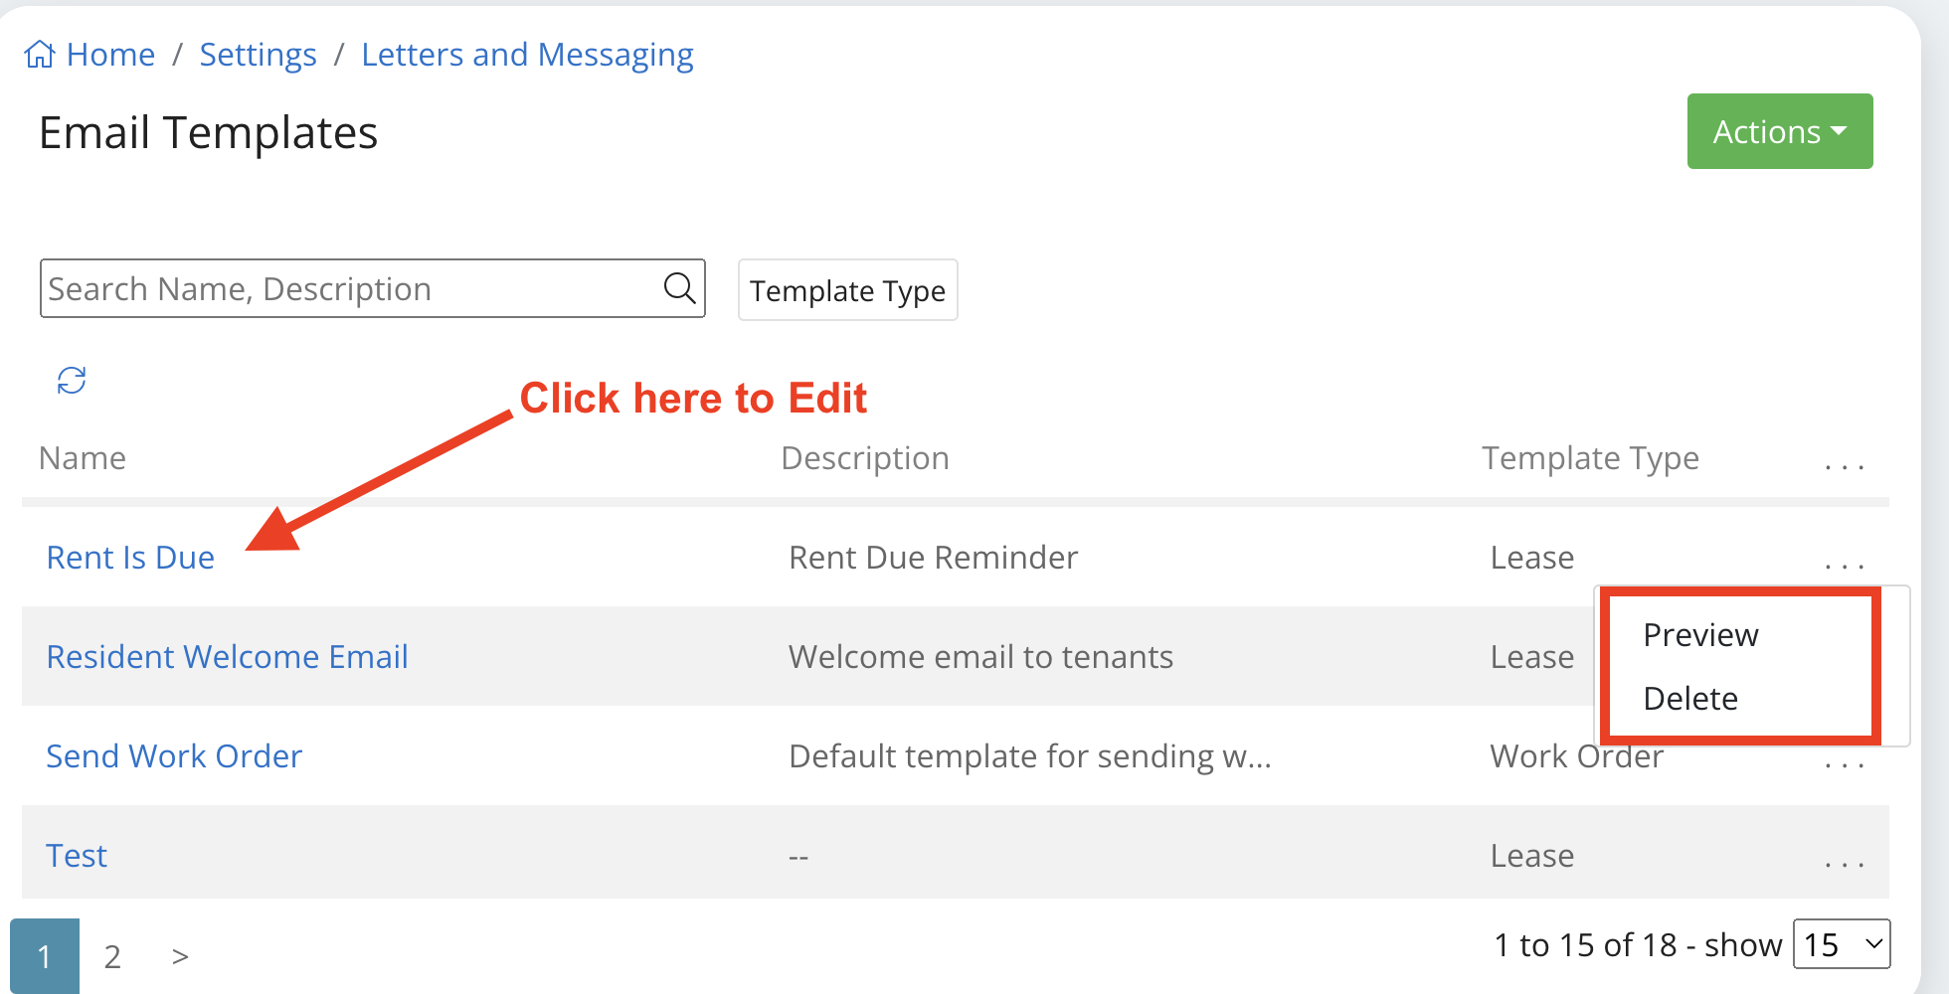
Task: Open the three-dot menu for Rent Is Due
Action: pos(1844,563)
